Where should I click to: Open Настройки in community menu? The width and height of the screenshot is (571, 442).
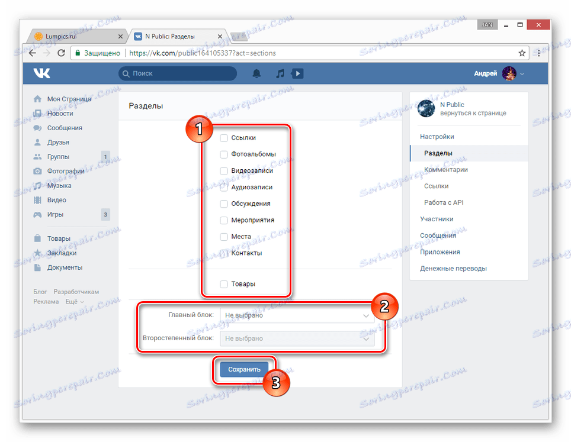coord(437,137)
